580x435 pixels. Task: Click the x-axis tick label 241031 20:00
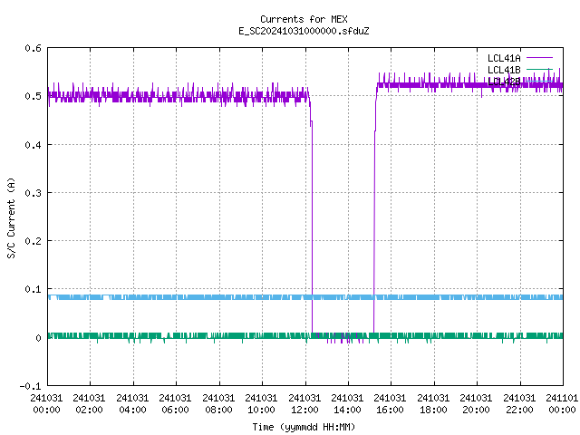[476, 404]
